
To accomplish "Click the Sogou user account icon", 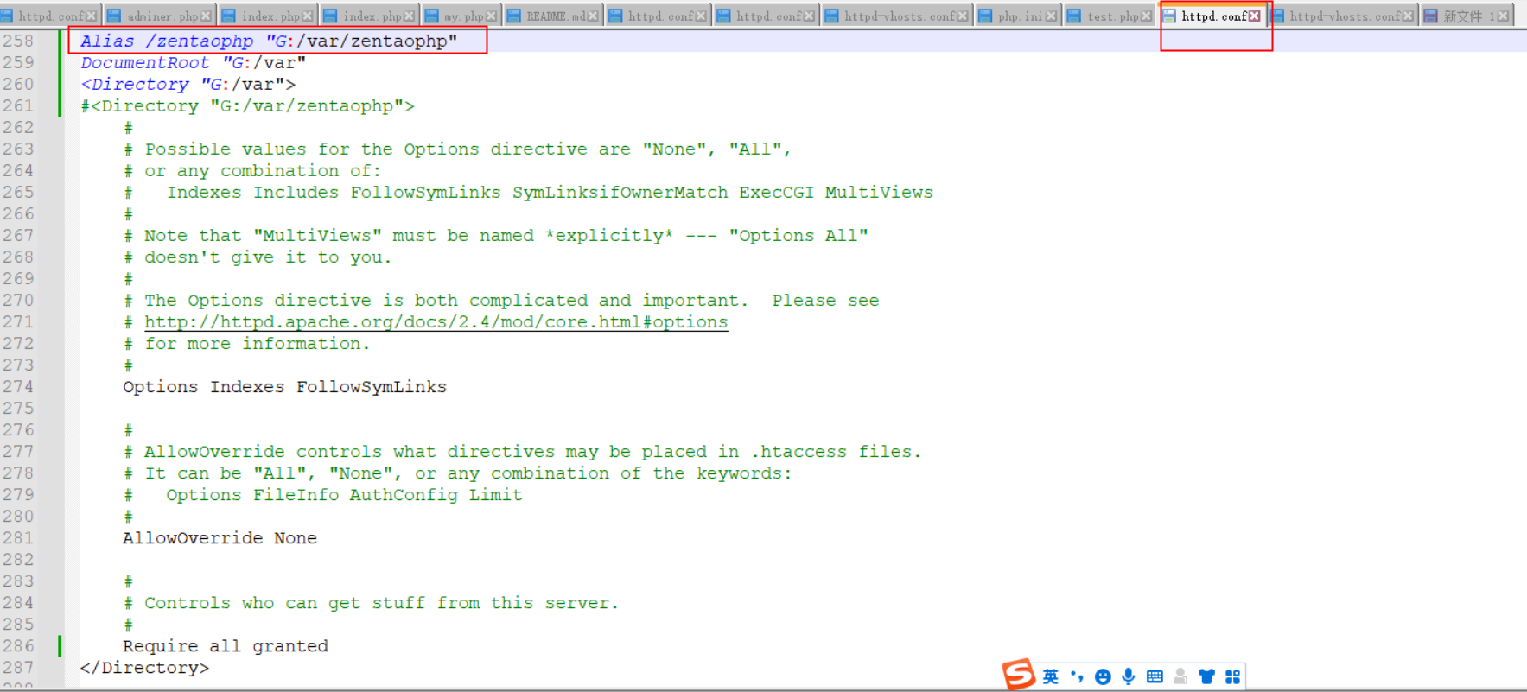I will (x=1180, y=676).
